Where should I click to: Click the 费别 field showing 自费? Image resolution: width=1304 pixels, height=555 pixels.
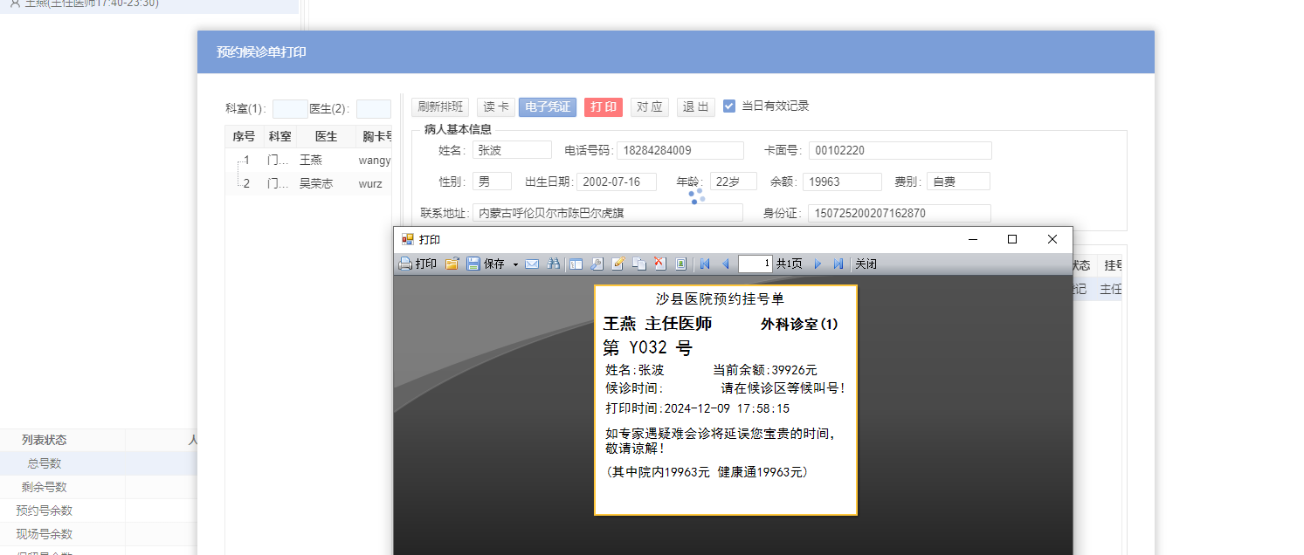(958, 182)
